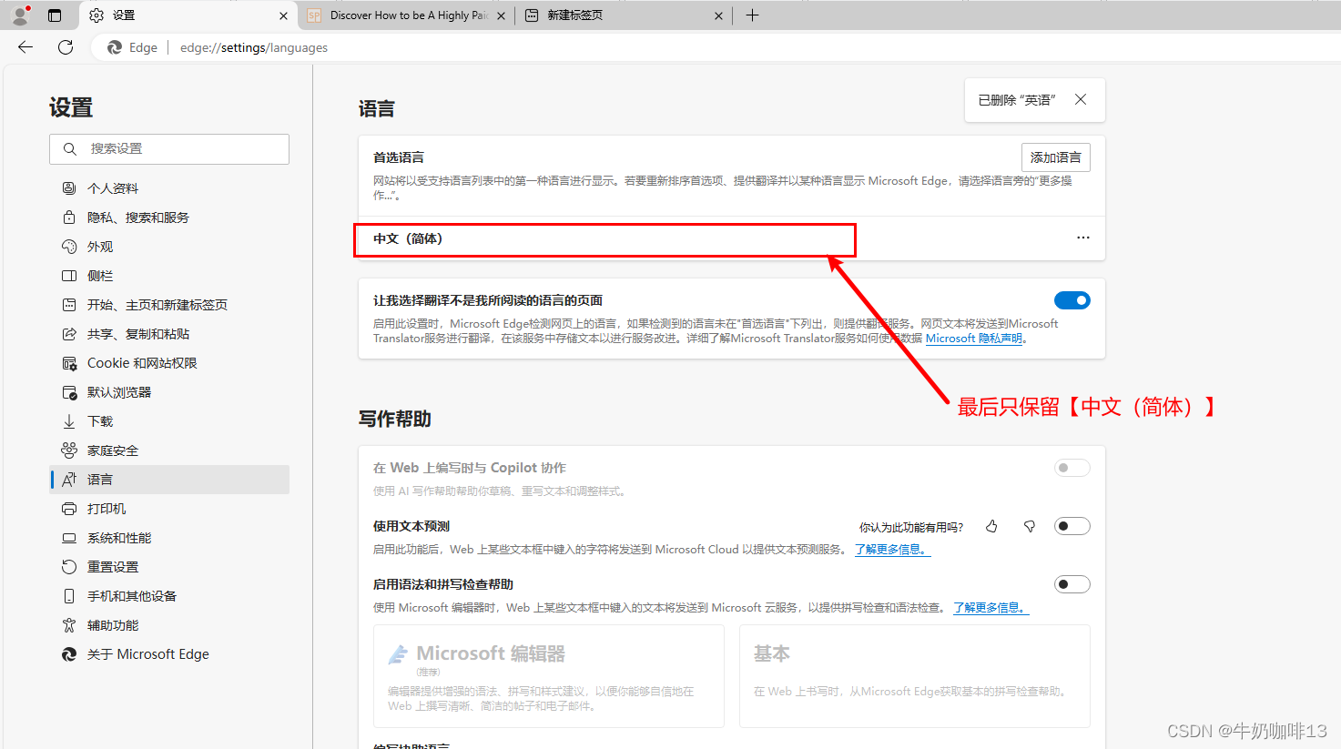
Task: Click the 默认浏览器 icon
Action: (x=69, y=392)
